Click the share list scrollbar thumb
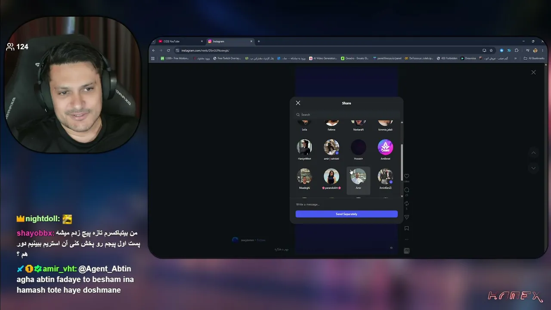 [x=402, y=162]
